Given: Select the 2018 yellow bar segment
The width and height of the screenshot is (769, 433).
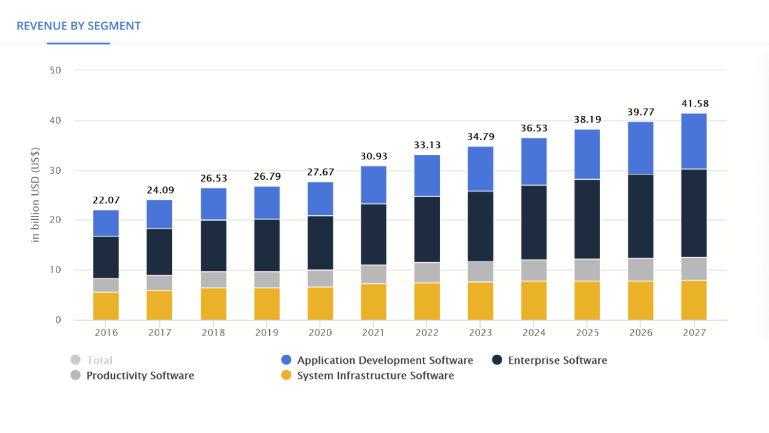Looking at the screenshot, I should click(x=213, y=304).
